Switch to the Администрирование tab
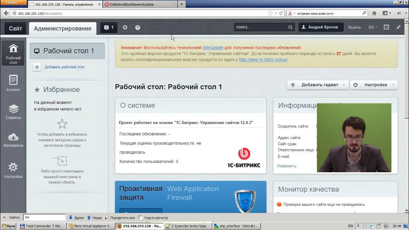409x230 pixels. point(63,28)
